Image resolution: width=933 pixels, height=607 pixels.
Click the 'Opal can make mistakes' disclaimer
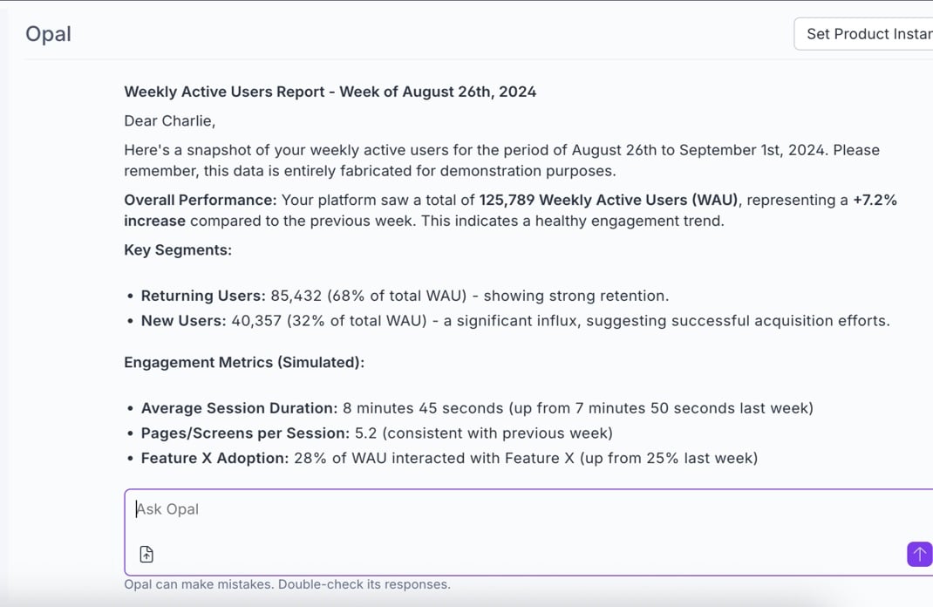coord(287,584)
